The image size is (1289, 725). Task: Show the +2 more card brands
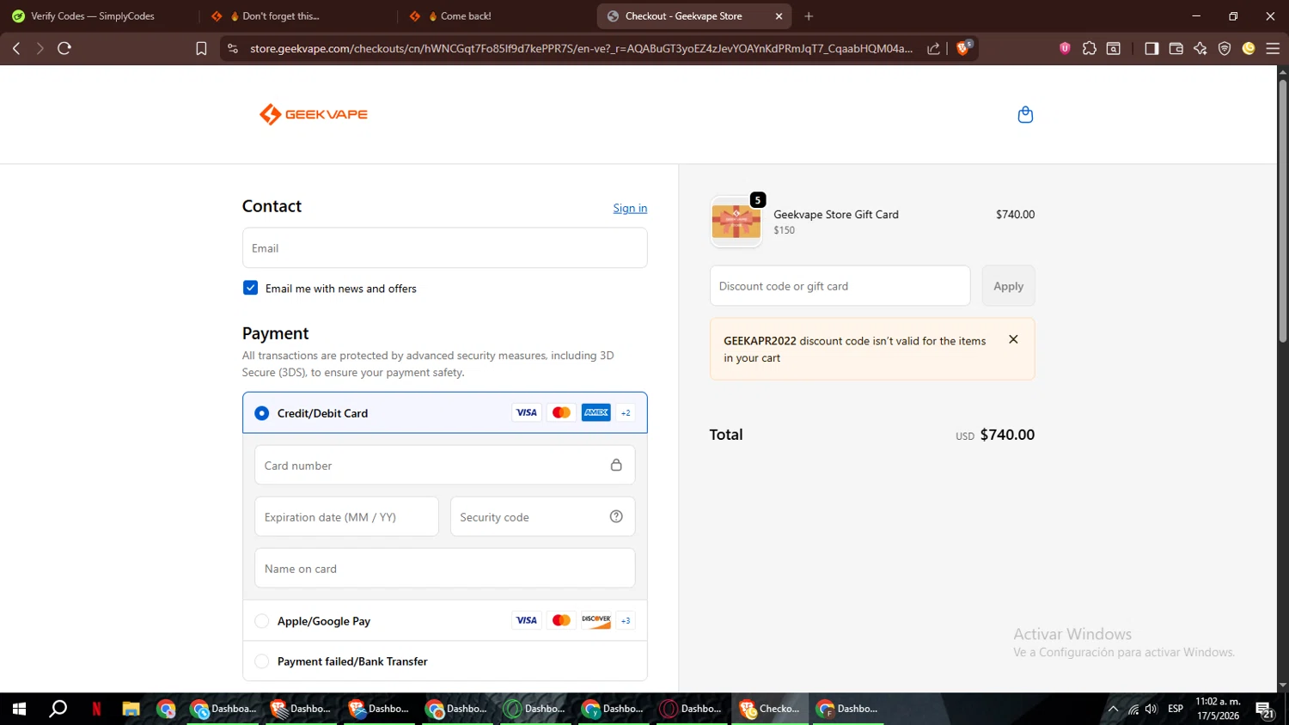click(x=626, y=412)
